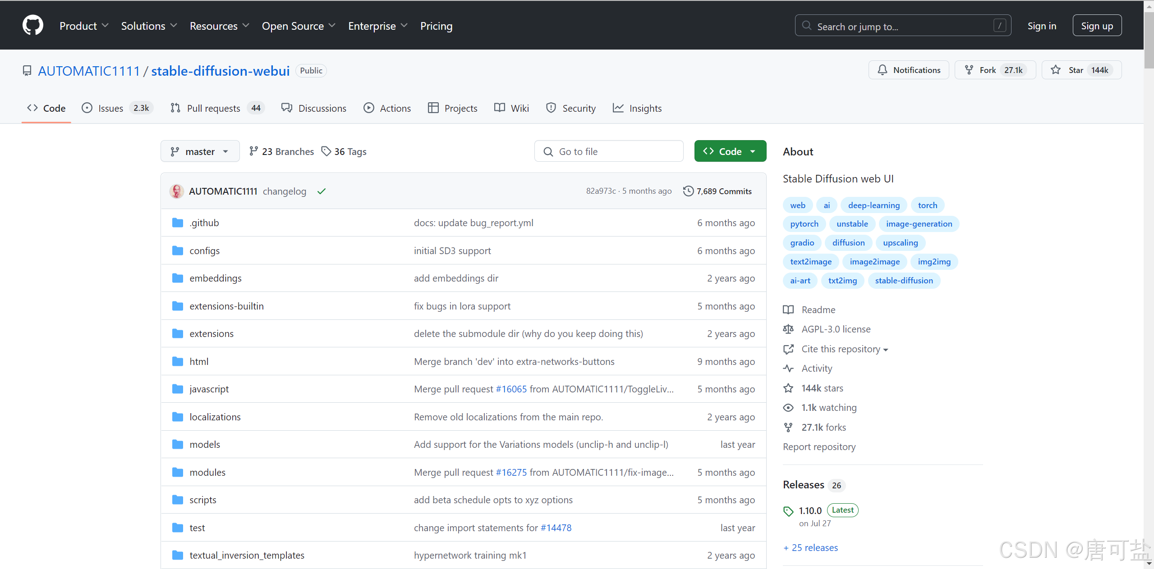Open the Actions tab
Screen dimensions: 1154x569
tap(387, 108)
